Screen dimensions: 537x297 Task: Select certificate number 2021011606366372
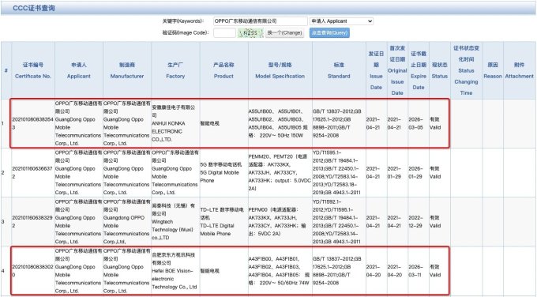coord(32,173)
